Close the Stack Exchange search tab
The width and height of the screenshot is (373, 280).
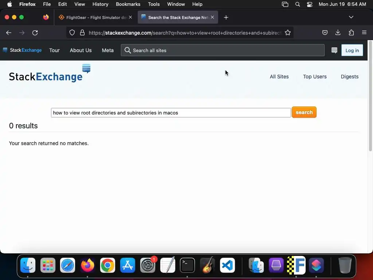point(212,17)
